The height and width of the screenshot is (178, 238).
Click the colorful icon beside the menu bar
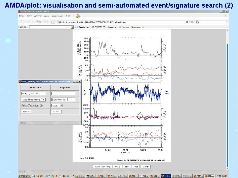tap(78, 16)
